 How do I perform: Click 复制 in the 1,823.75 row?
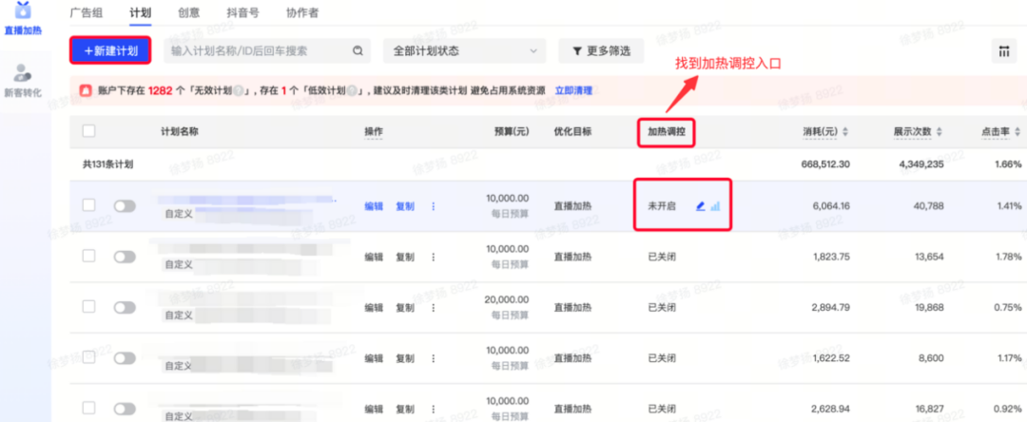(x=405, y=258)
